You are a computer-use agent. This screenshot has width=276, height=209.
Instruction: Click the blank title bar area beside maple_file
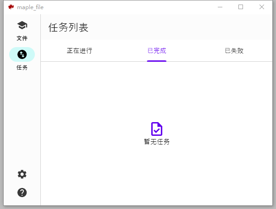128,7
